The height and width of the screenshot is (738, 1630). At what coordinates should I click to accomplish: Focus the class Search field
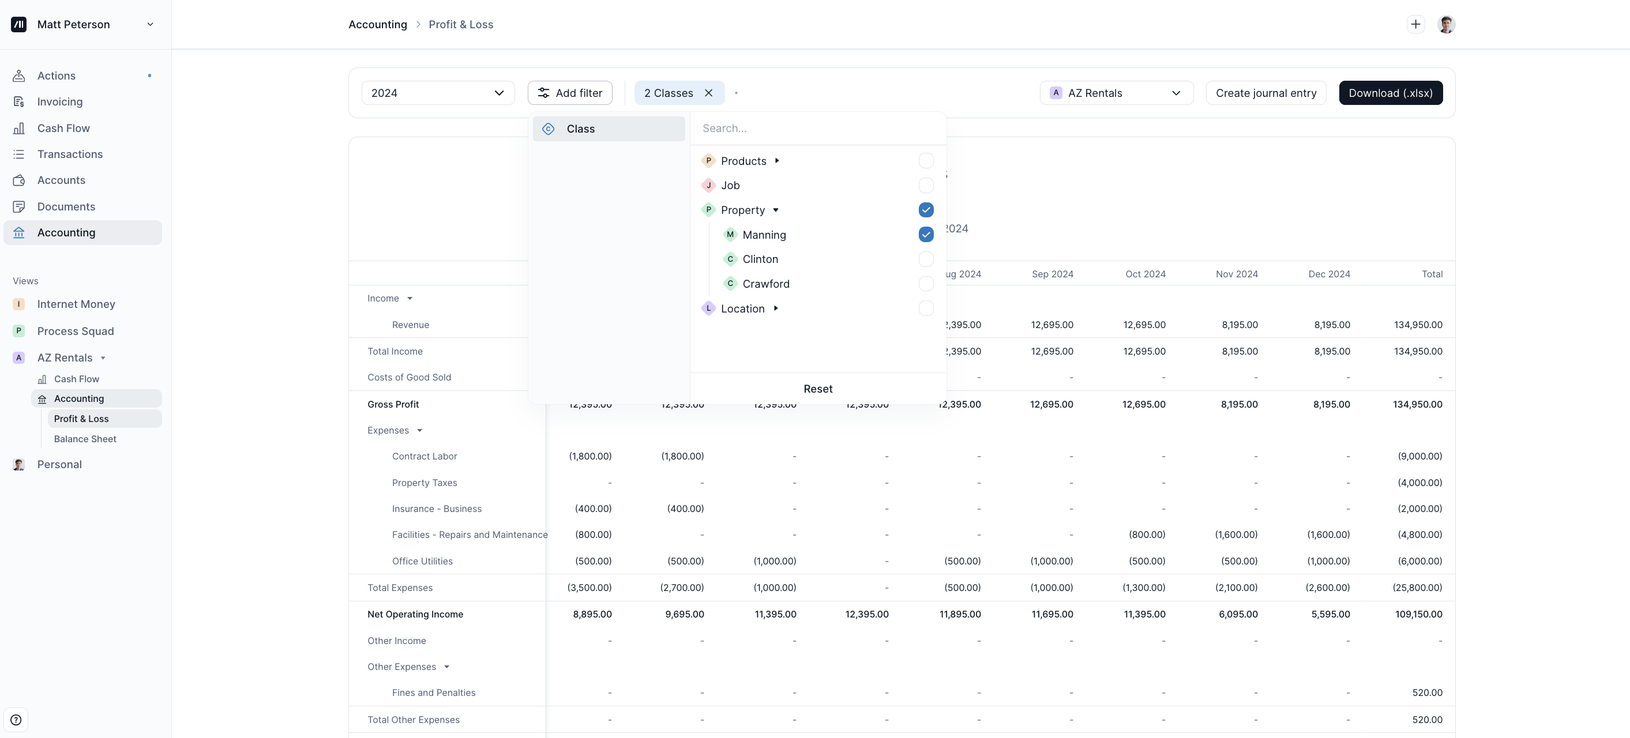tap(816, 129)
